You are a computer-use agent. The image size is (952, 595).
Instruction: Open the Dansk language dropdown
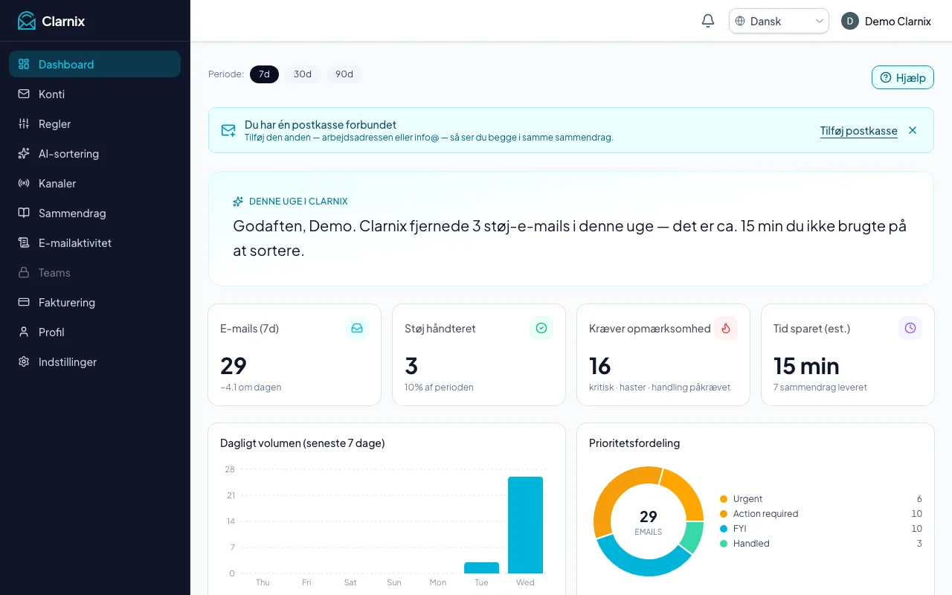pyautogui.click(x=779, y=21)
